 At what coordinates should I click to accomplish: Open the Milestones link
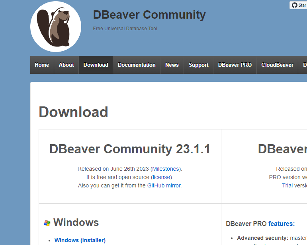tap(166, 169)
